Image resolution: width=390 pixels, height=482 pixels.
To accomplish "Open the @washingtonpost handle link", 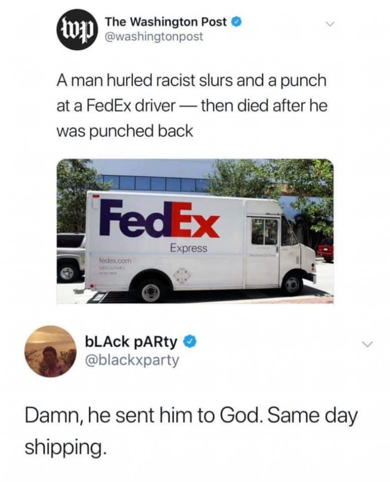I will 154,37.
